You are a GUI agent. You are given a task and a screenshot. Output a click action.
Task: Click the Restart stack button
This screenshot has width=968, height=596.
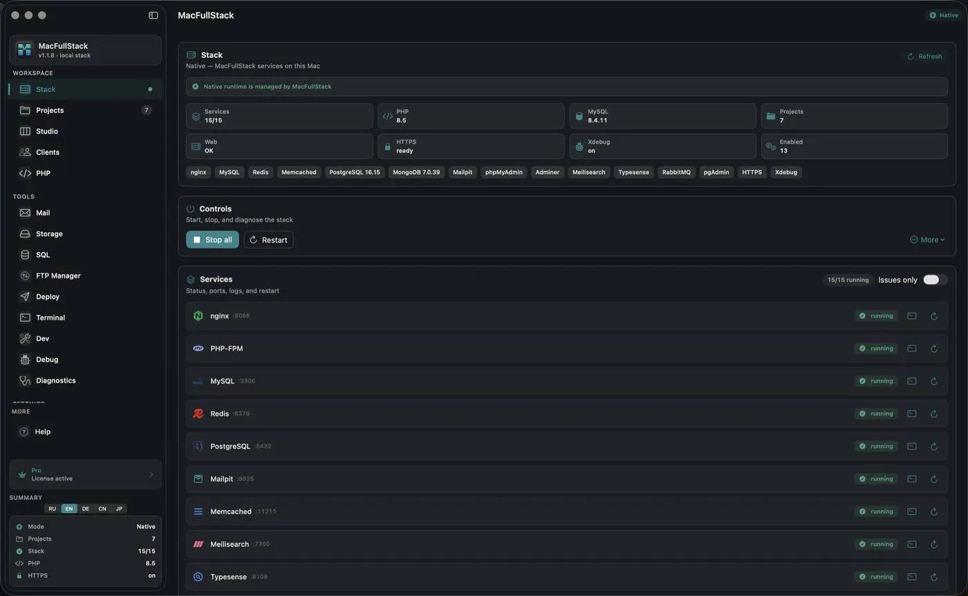268,240
